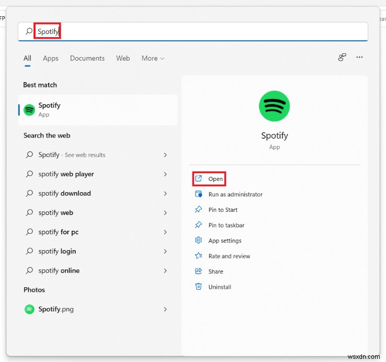Click search icon beside 'spotify for pc'
The height and width of the screenshot is (362, 386).
coord(29,232)
